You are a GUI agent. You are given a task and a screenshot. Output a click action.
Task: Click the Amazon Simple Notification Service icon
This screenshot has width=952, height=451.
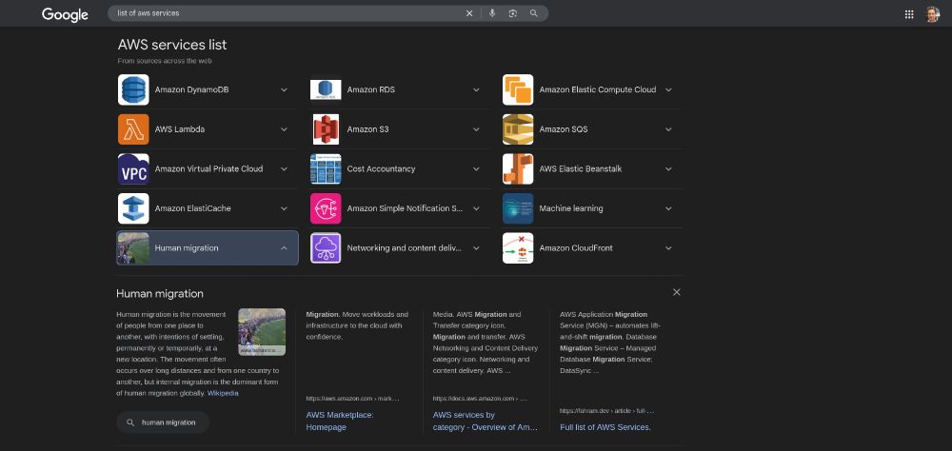pos(326,208)
